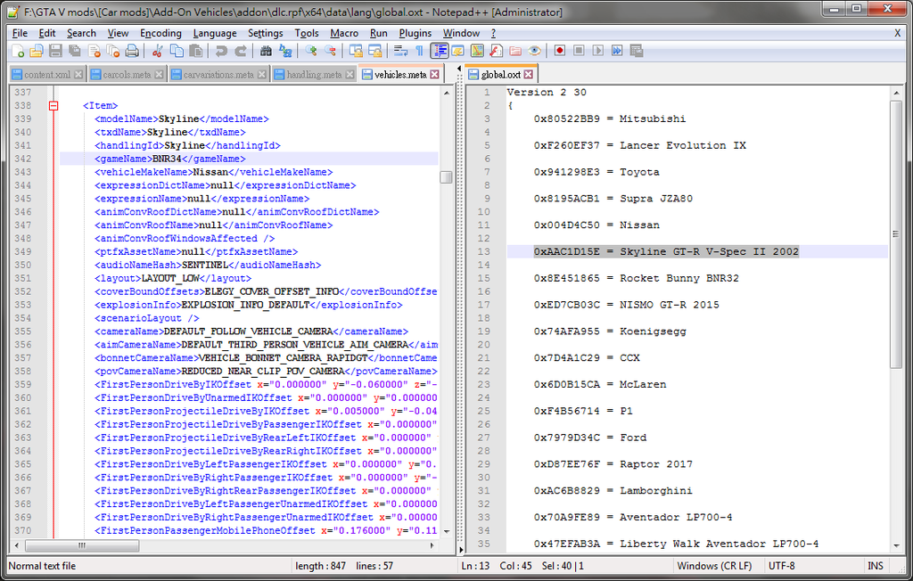
Task: Select the vehicles.meta tab
Action: 400,75
